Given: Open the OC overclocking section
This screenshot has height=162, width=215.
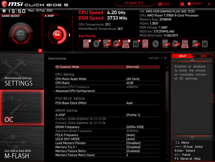Looking at the screenshot, I should click(22, 108).
